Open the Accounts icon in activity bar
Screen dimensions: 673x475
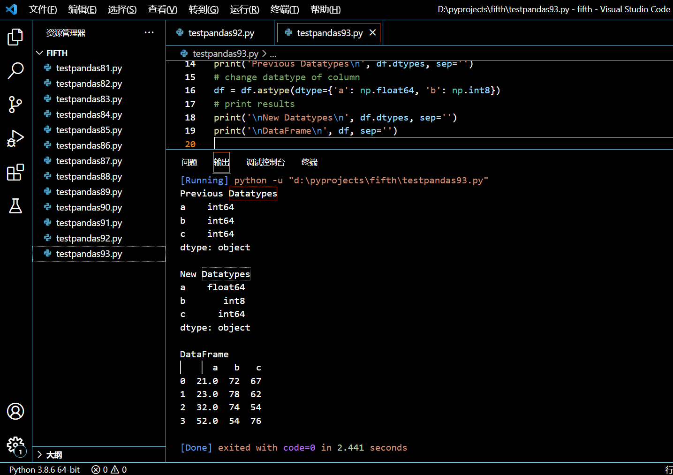tap(15, 411)
